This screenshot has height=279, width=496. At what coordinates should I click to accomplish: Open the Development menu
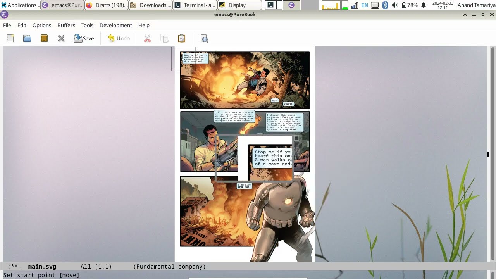point(116,25)
